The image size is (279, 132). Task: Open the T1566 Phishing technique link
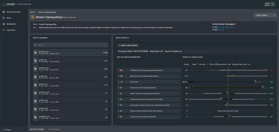click(x=221, y=30)
